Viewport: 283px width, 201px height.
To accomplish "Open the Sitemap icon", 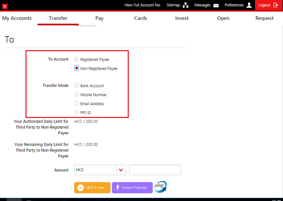I will coord(186,5).
